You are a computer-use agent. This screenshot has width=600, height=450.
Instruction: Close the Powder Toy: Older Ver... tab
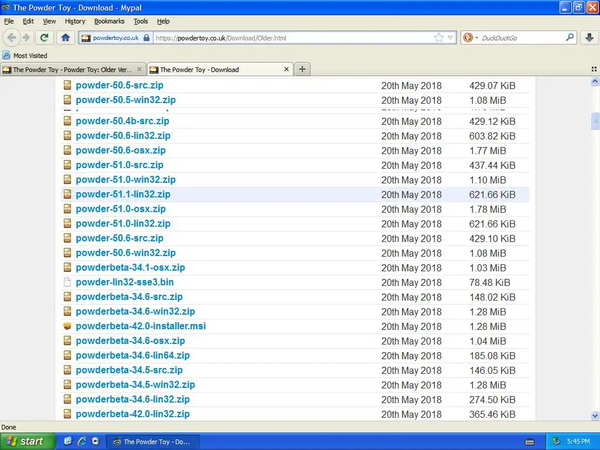(x=139, y=69)
